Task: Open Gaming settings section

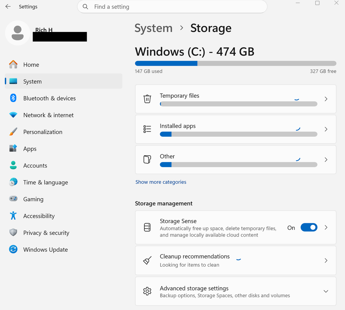Action: [x=64, y=199]
